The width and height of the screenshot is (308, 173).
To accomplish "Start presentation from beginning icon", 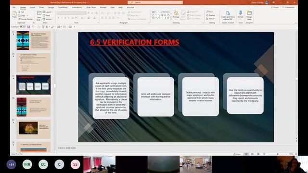I will [43, 27].
